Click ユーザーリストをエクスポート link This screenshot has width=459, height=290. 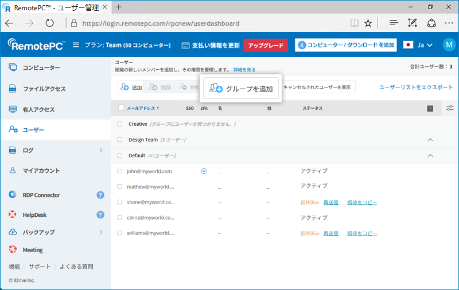[x=415, y=87]
